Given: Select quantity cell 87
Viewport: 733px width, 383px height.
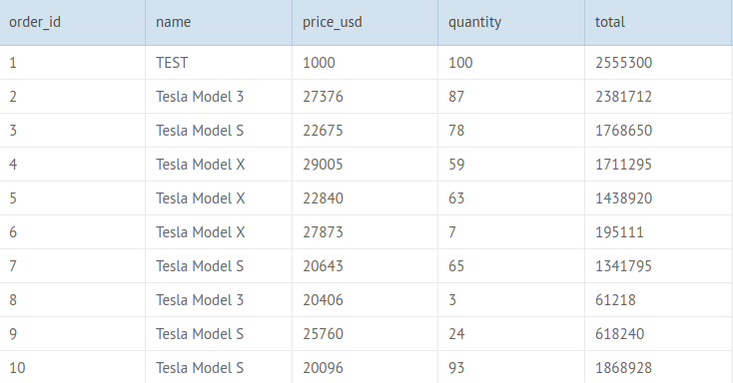Looking at the screenshot, I should pyautogui.click(x=511, y=97).
